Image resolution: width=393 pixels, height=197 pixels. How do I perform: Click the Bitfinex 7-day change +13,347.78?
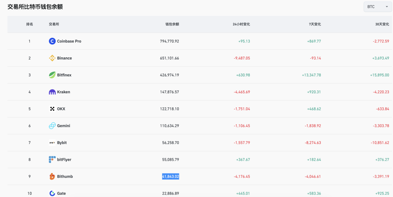[311, 75]
